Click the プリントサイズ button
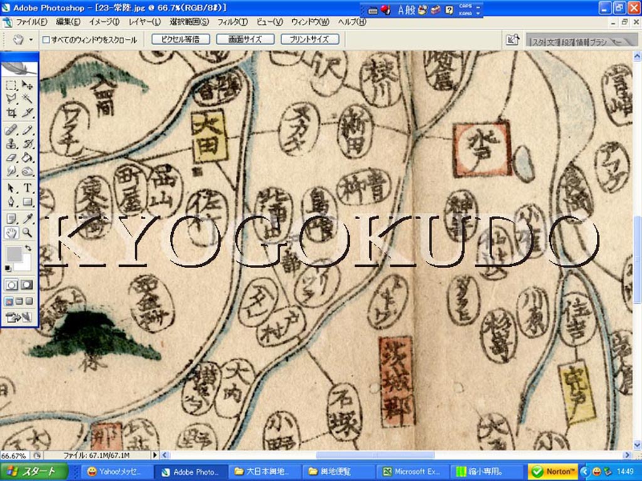 pos(310,39)
